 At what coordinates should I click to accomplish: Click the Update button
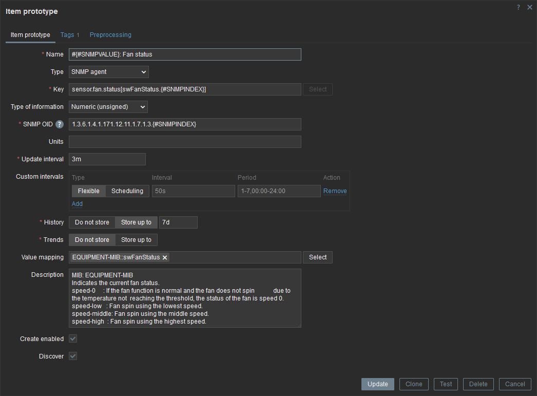[378, 384]
